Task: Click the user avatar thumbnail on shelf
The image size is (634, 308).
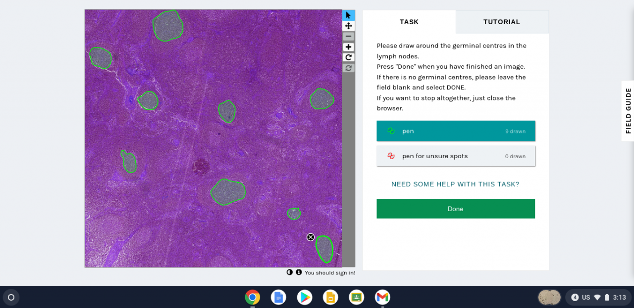Action: pos(549,297)
